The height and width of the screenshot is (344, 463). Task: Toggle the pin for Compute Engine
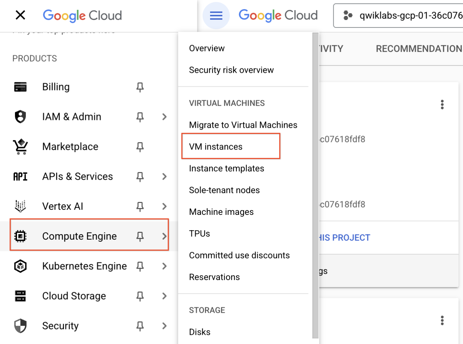pos(140,237)
